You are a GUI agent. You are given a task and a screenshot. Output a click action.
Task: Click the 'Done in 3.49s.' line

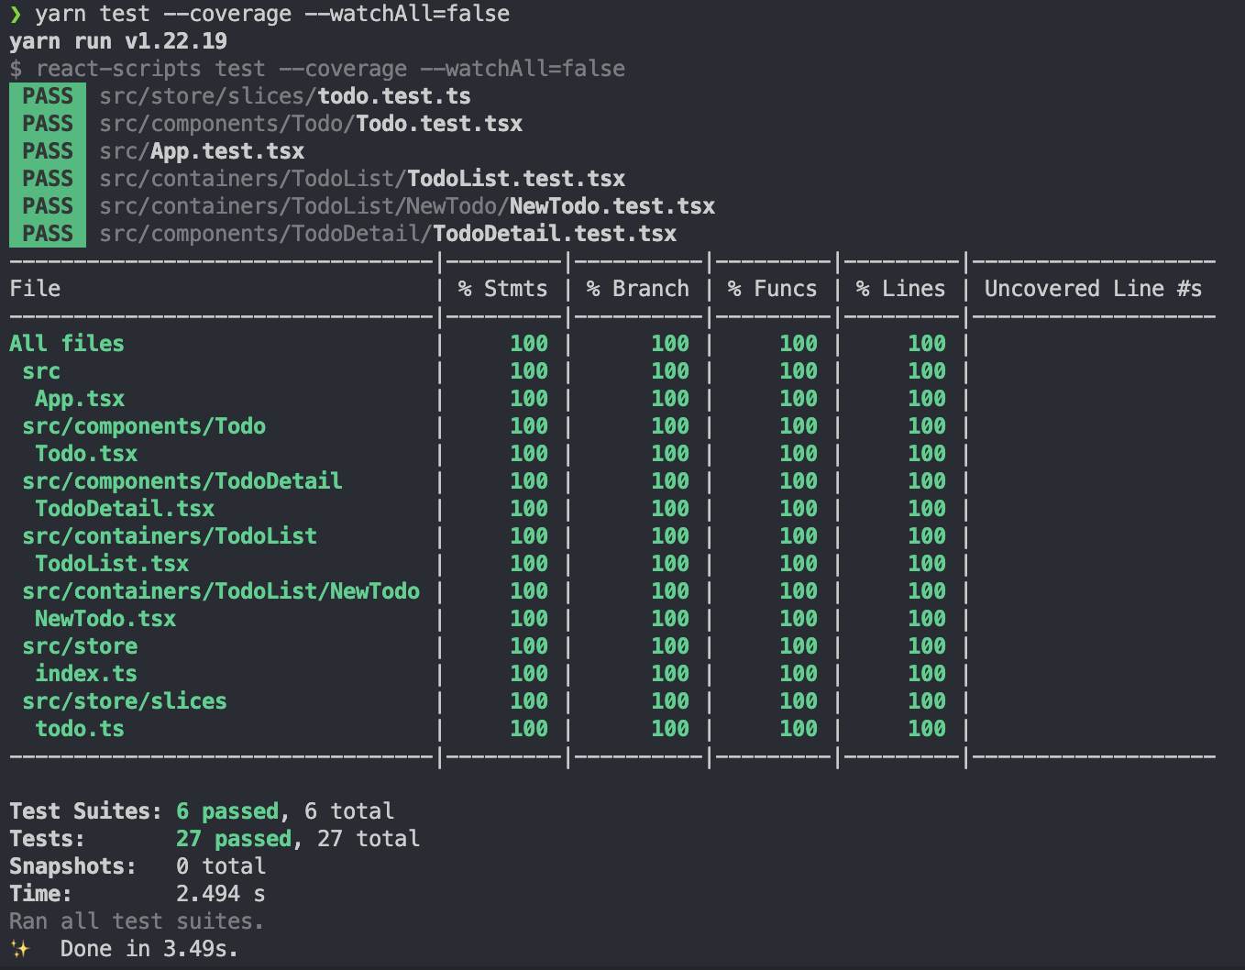tap(149, 949)
